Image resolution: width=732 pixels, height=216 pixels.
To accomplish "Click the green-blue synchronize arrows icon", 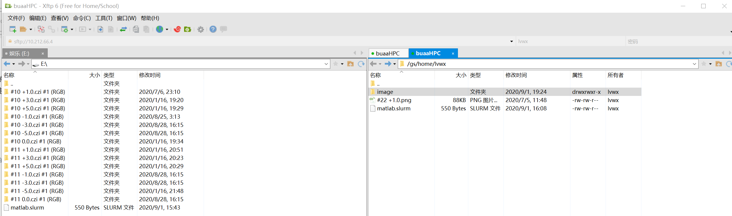I will click(x=123, y=29).
